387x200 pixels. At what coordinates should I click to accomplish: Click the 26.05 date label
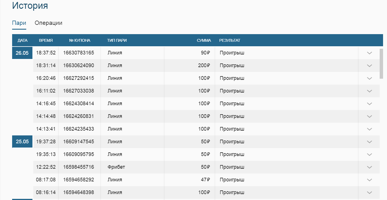22,53
